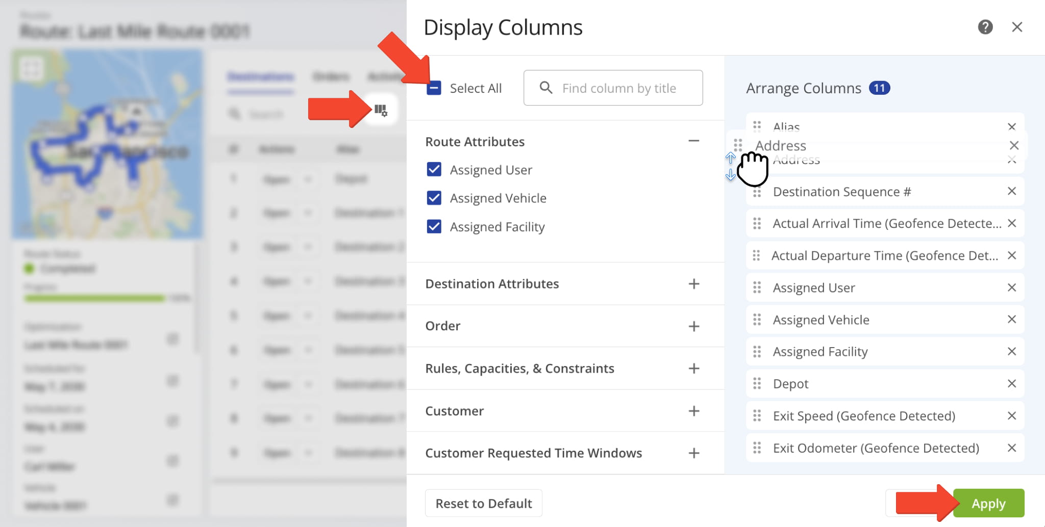
Task: Uncheck the Assigned Facility checkbox
Action: click(x=434, y=226)
